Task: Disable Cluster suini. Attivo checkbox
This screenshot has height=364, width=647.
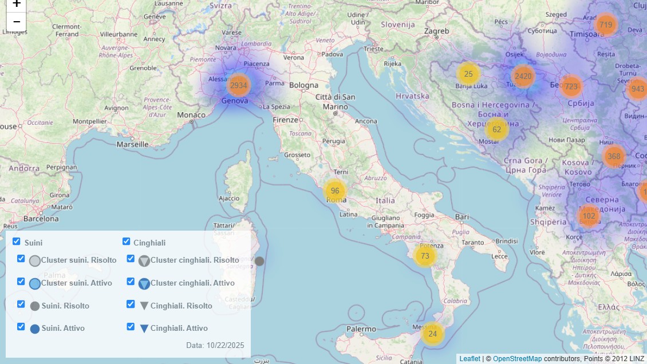Action: (21, 282)
